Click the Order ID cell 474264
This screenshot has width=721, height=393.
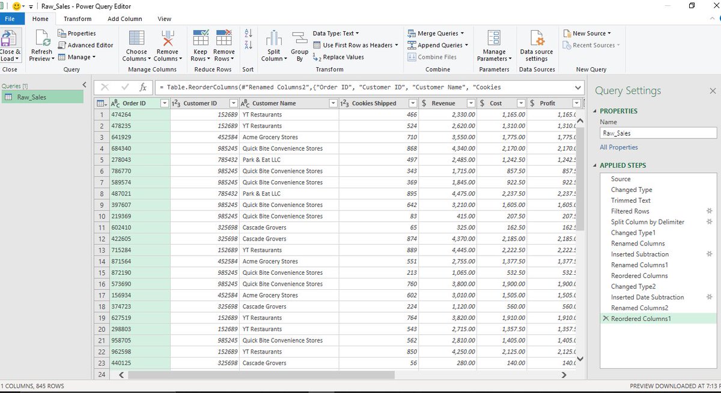click(140, 115)
